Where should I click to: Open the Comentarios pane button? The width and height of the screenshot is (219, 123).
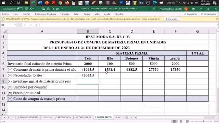pyautogui.click(x=208, y=14)
